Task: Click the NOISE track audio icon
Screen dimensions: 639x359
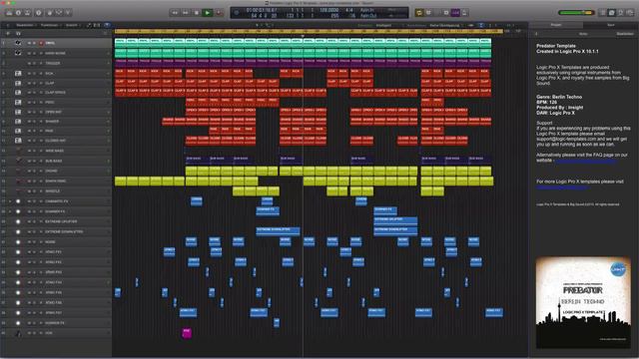Action: [18, 241]
